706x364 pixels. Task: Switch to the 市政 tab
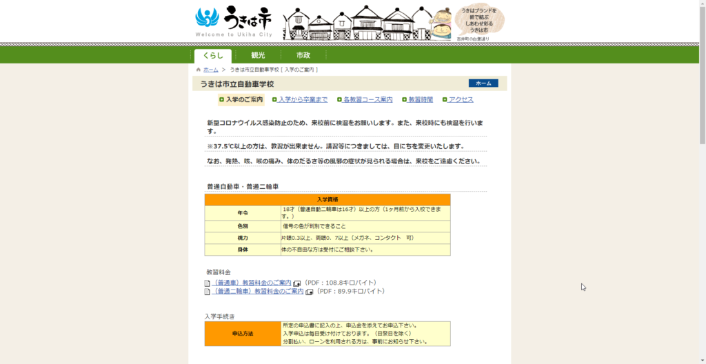click(303, 56)
